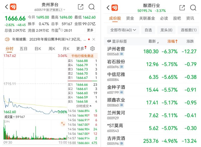The height and width of the screenshot is (147, 201).
Task: Sort the list by 最新 price
Action: point(153,41)
